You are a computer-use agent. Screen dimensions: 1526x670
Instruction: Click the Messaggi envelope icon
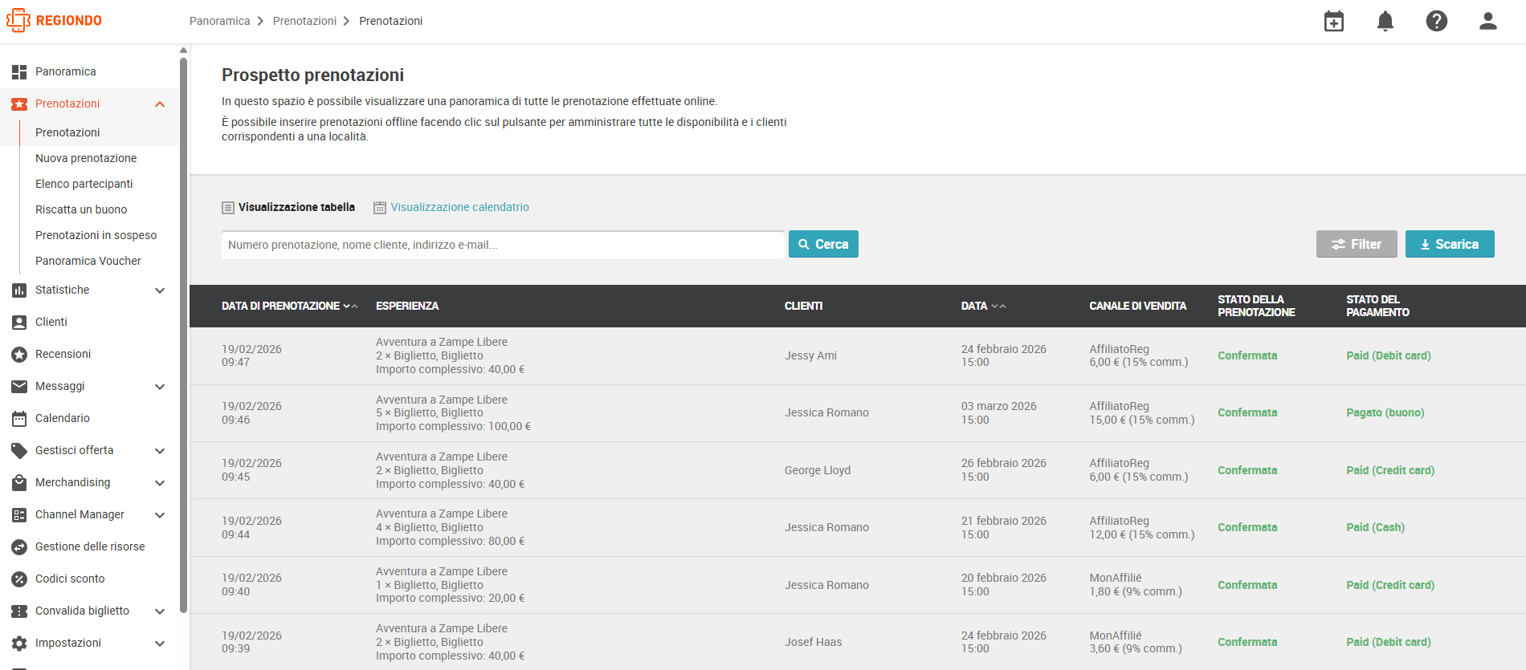19,386
